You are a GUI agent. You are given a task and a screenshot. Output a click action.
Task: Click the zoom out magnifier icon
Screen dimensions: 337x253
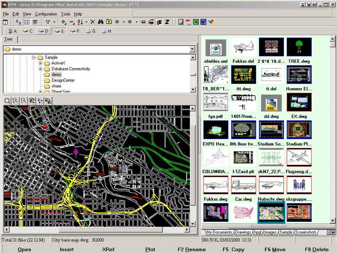pos(23,101)
